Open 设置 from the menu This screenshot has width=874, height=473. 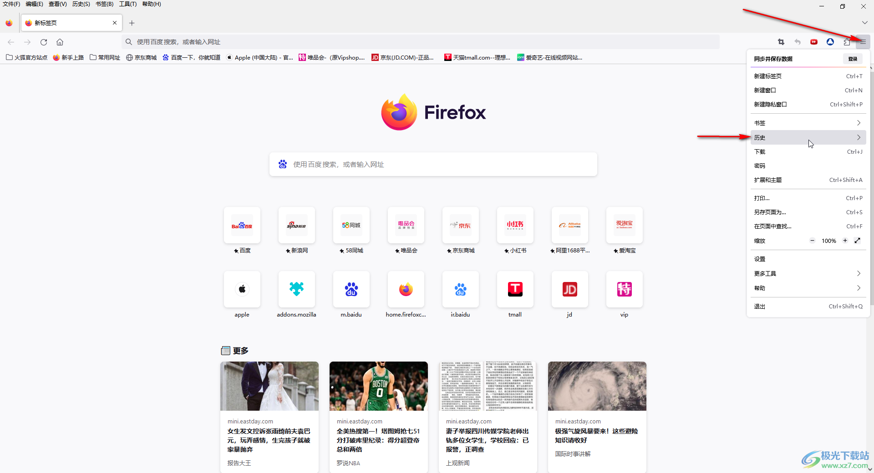coord(808,259)
